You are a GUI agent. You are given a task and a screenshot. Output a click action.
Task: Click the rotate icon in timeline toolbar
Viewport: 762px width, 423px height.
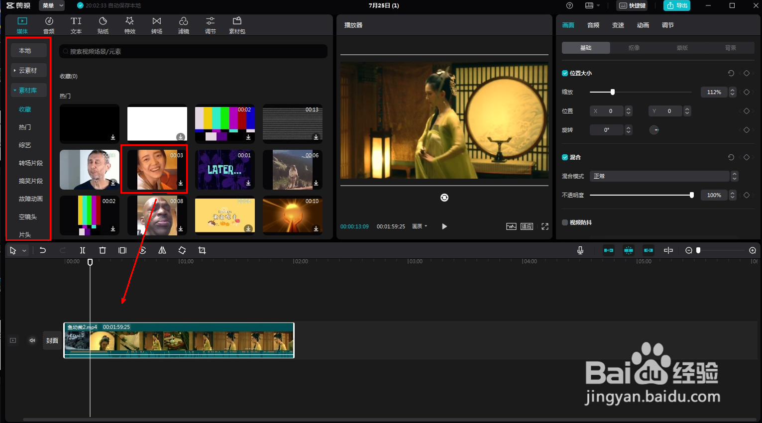coord(182,250)
